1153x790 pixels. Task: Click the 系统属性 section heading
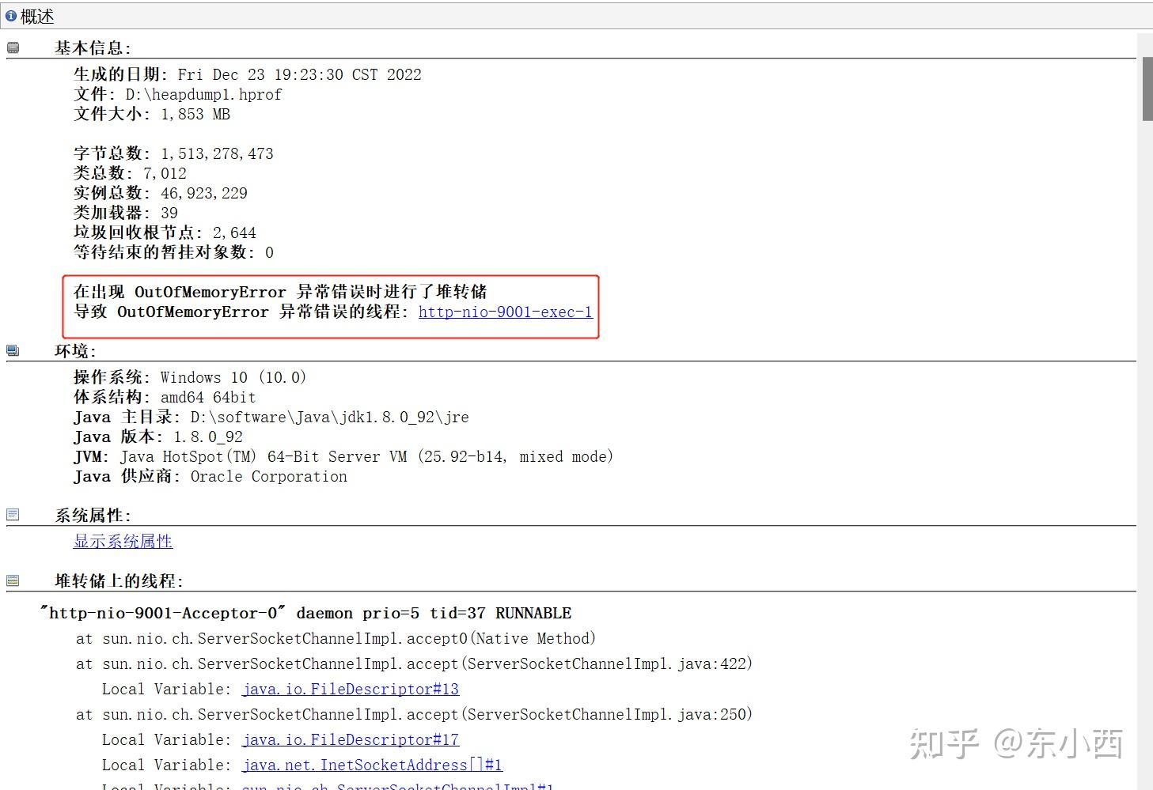tap(93, 516)
